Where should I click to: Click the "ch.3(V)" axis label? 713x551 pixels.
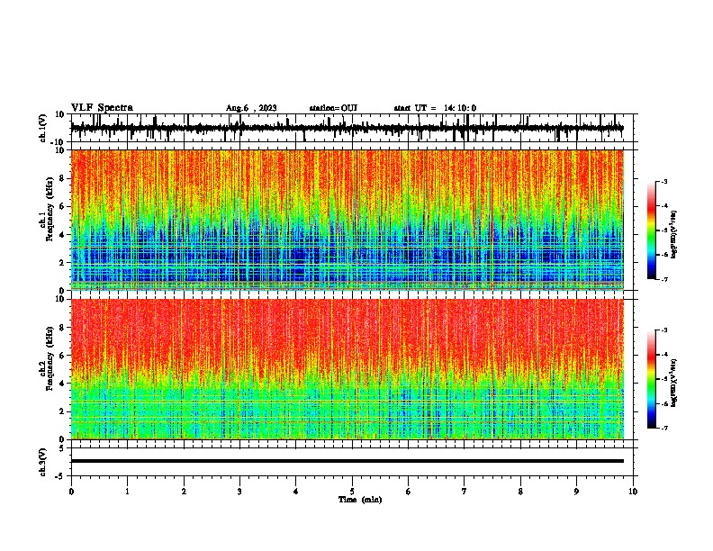(43, 463)
